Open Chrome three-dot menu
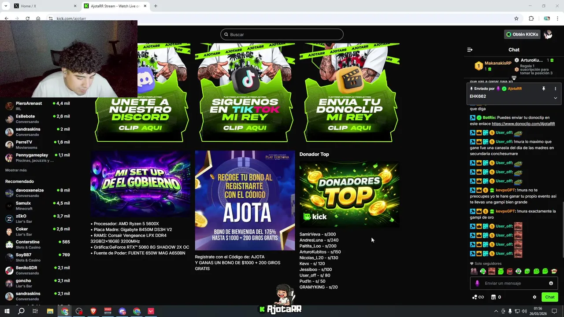This screenshot has height=317, width=564. pos(558,18)
